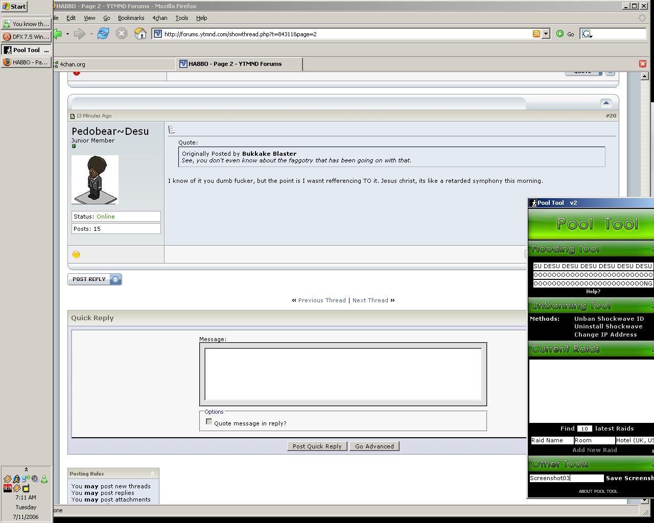Open the View menu

(89, 18)
